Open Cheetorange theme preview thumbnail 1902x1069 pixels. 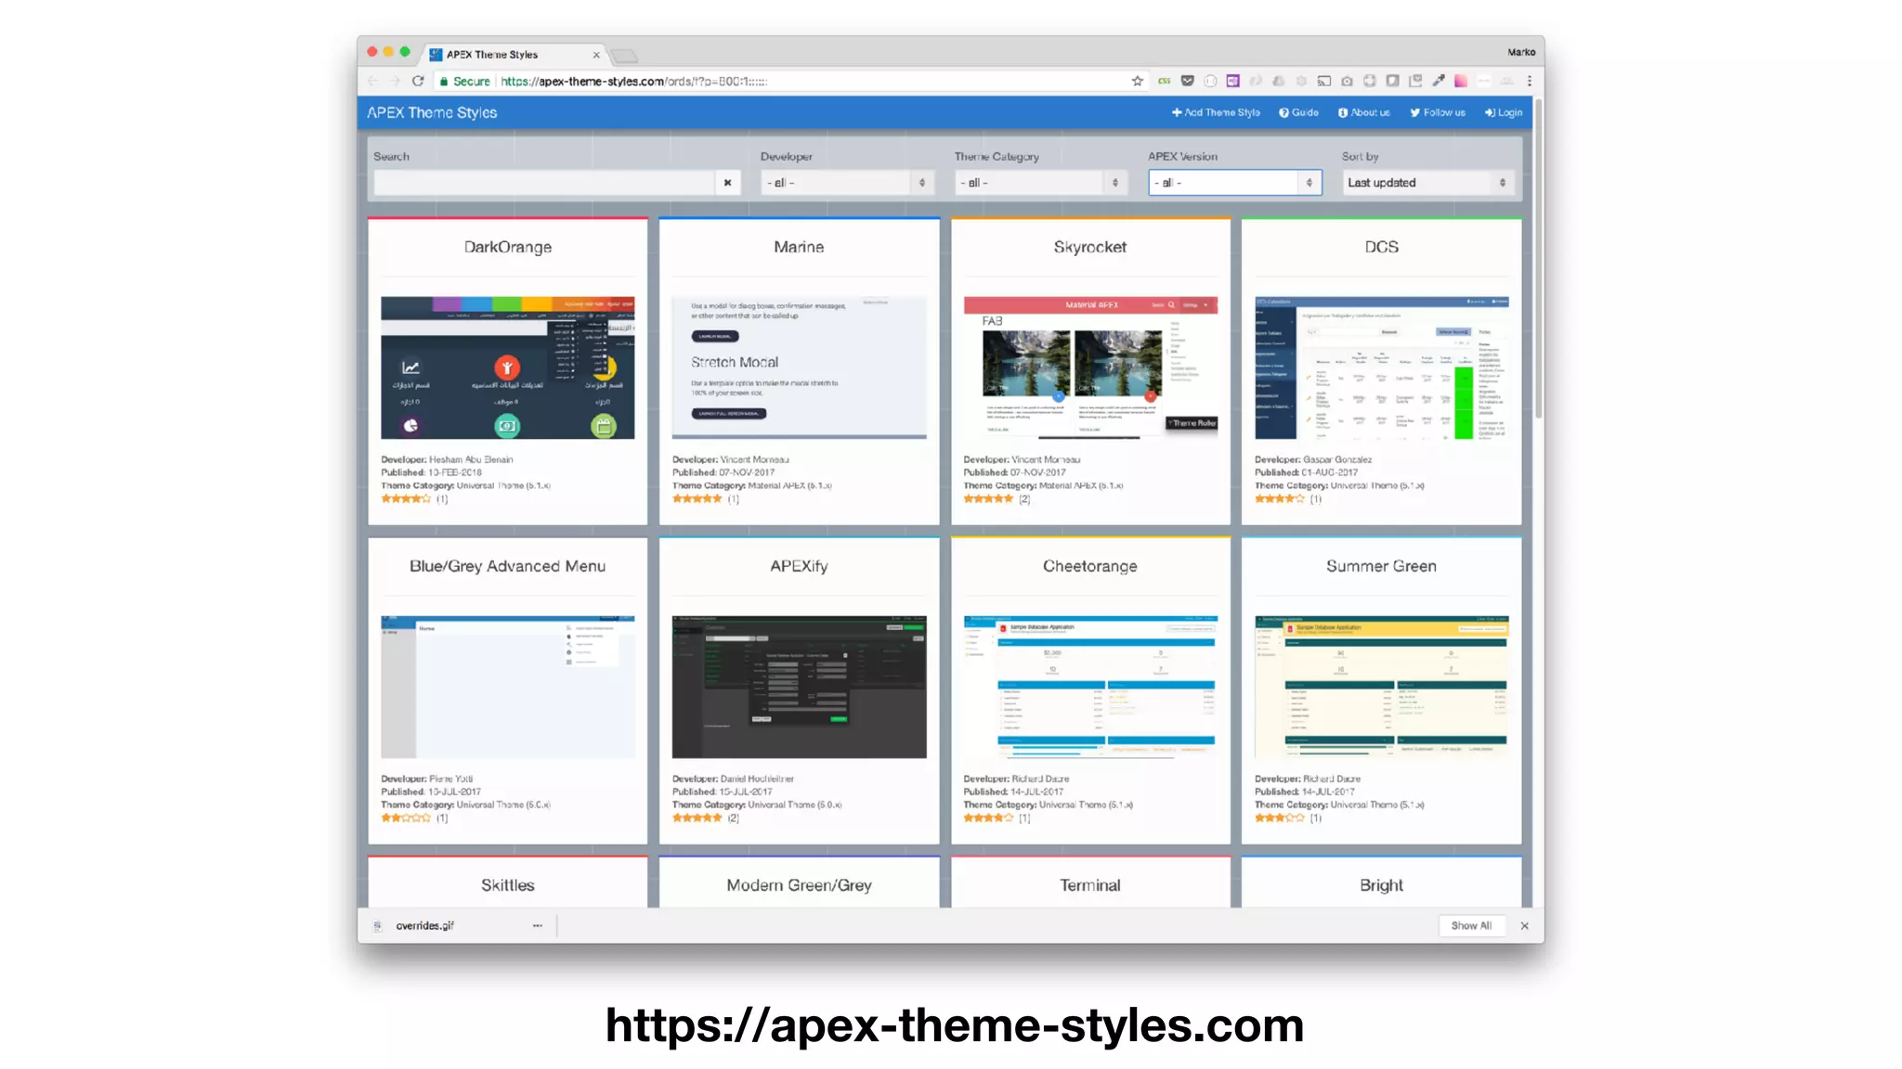click(x=1090, y=688)
